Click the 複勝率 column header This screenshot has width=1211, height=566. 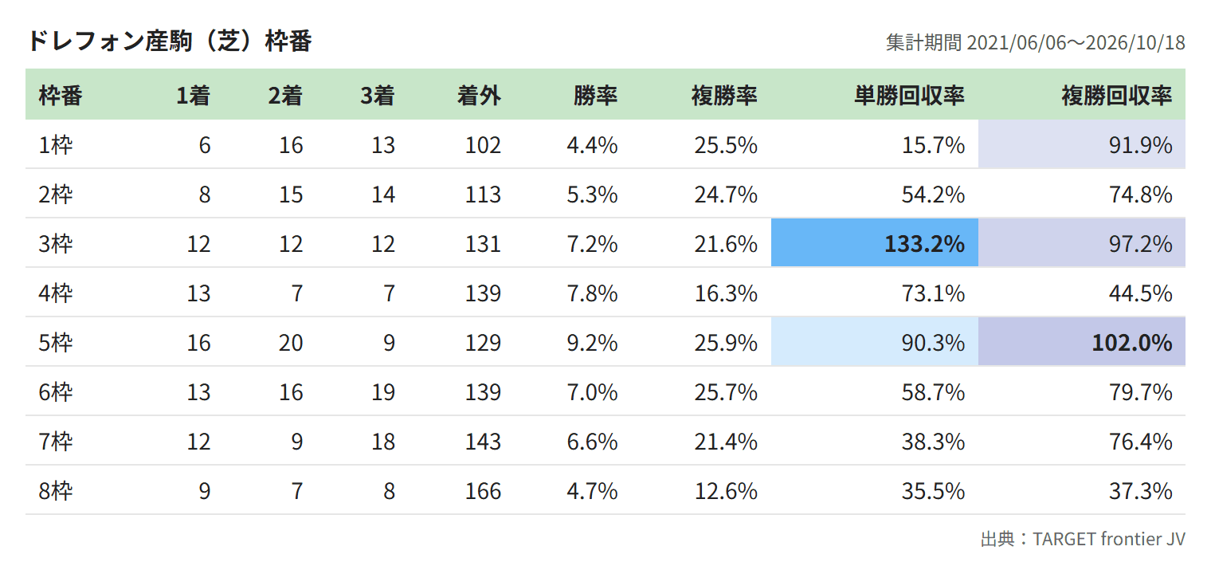click(724, 96)
